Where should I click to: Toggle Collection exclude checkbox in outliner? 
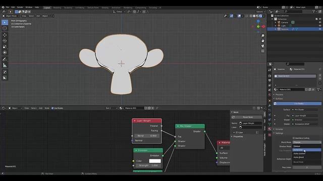click(316, 19)
